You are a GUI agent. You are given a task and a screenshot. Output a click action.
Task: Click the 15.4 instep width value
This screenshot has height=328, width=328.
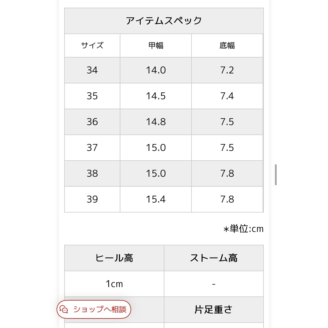(155, 199)
